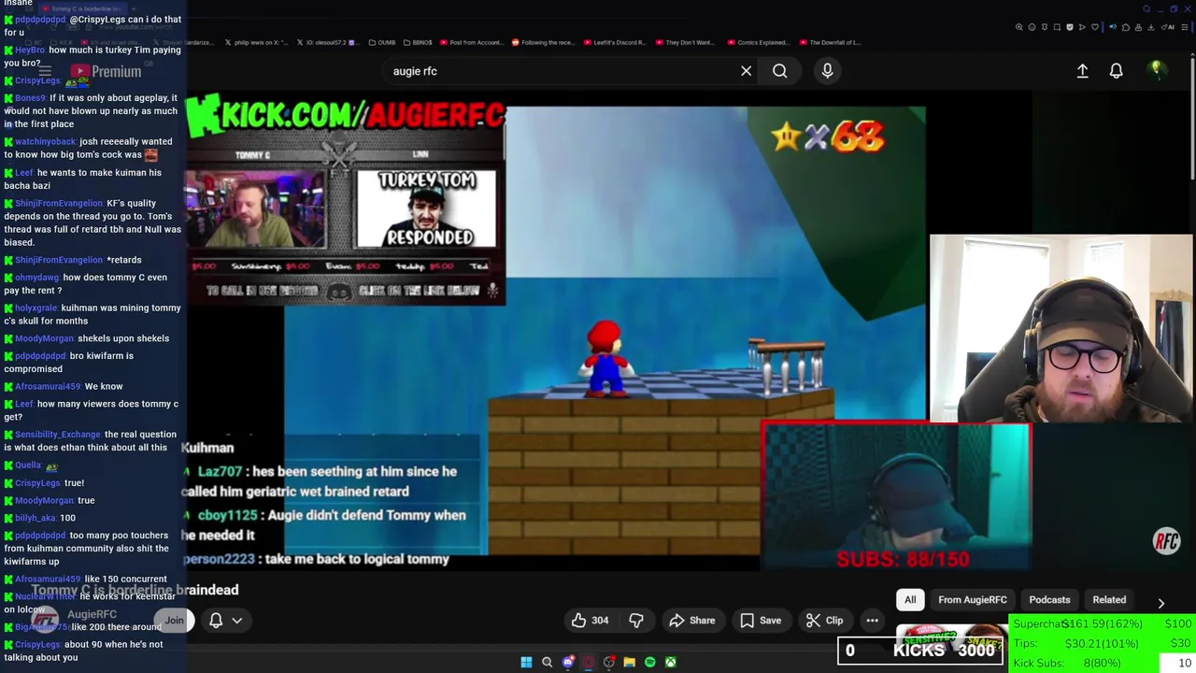Show more filter chips with right arrow
This screenshot has height=673, width=1196.
(x=1160, y=603)
